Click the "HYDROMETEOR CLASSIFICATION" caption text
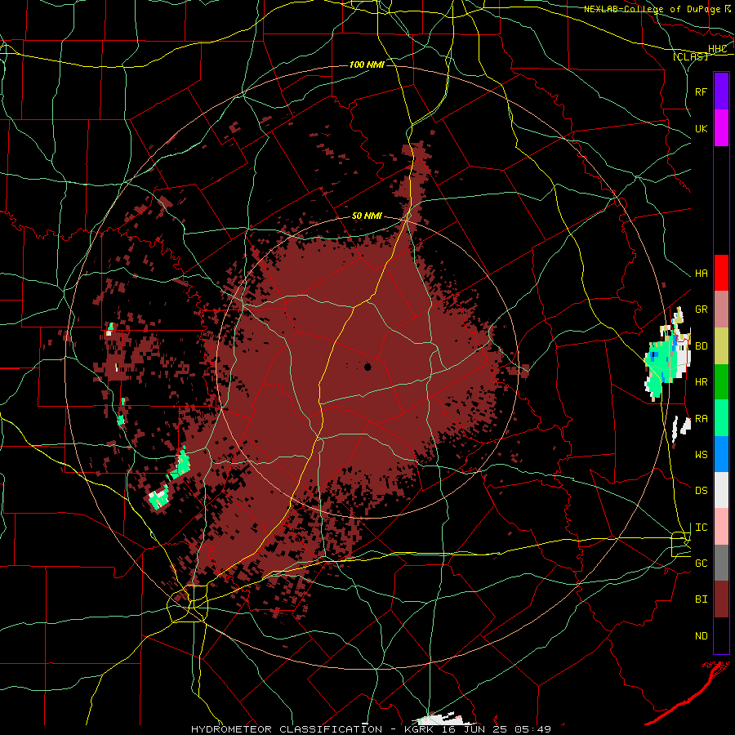 (287, 729)
